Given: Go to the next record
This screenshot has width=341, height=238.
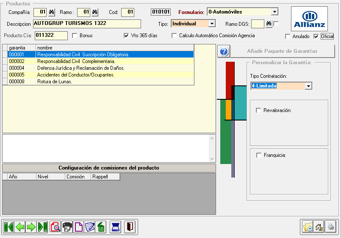Looking at the screenshot, I should point(31,227).
